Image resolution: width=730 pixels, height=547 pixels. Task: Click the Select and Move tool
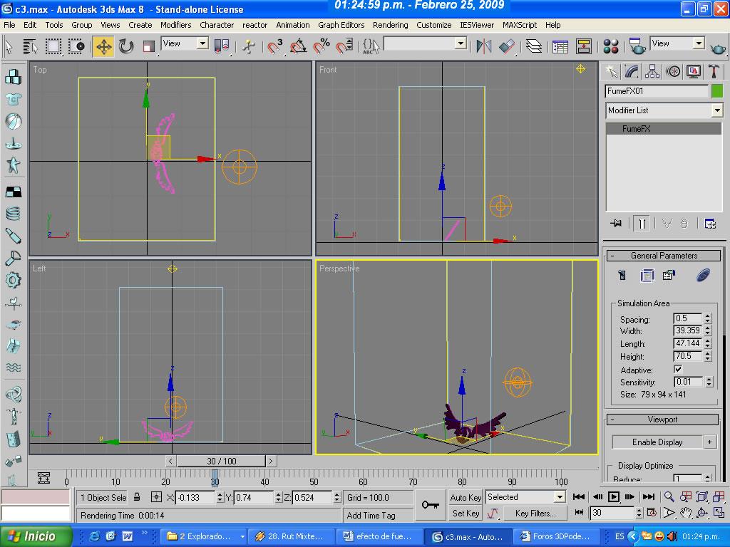103,47
